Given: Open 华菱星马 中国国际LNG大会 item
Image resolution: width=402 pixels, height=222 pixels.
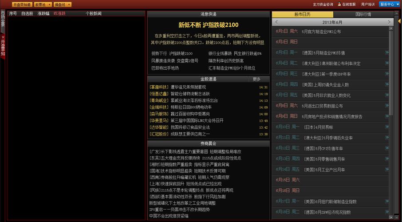Looking at the screenshot, I should [186, 121].
